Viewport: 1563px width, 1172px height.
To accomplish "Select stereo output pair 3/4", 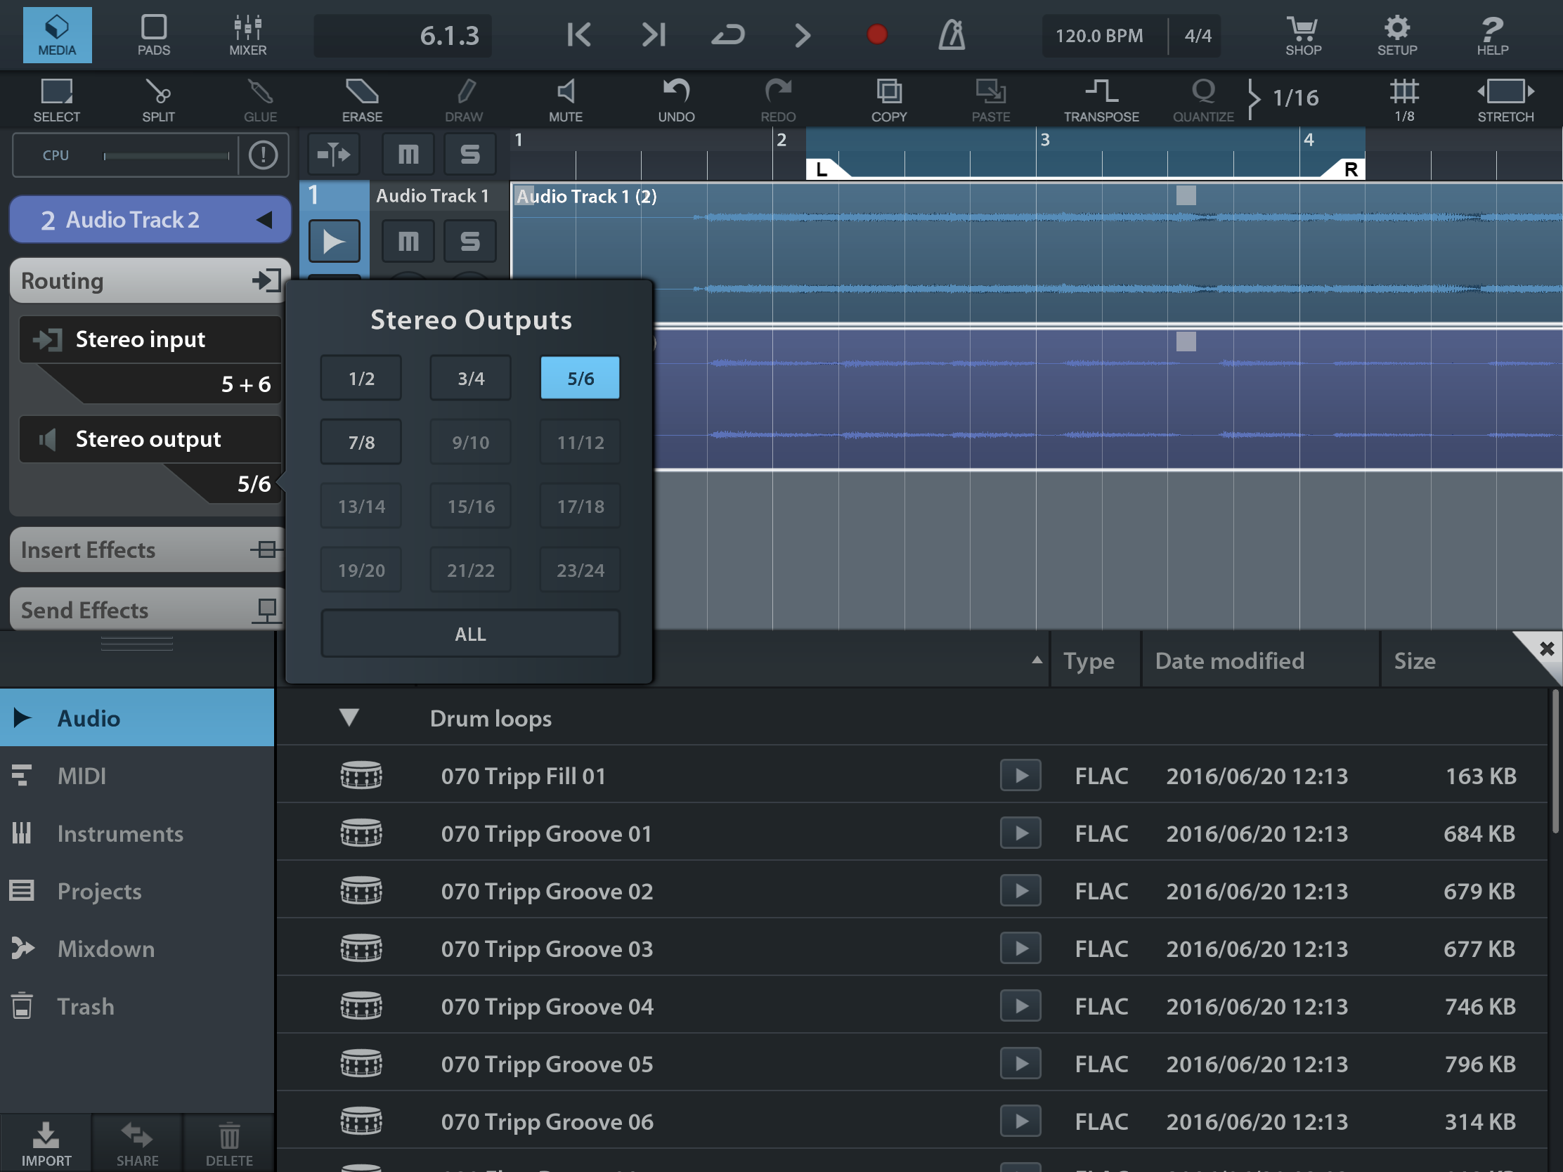I will click(x=471, y=378).
